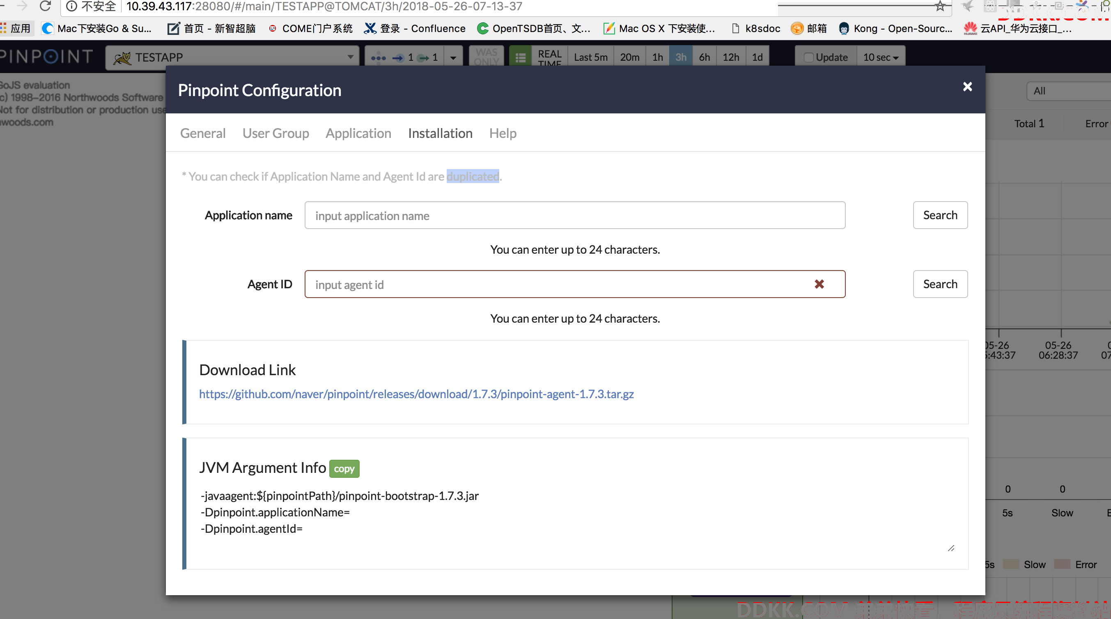Focus the Agent ID input field
1111x619 pixels.
[574, 284]
